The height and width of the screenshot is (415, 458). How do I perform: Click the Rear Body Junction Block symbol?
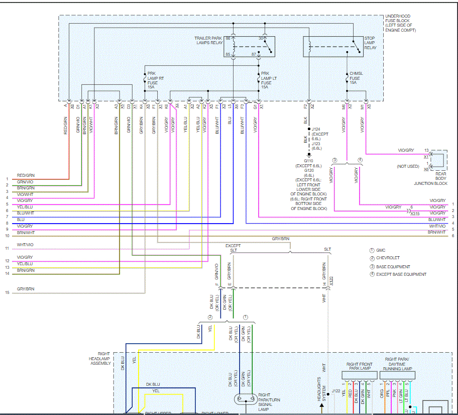(x=438, y=160)
